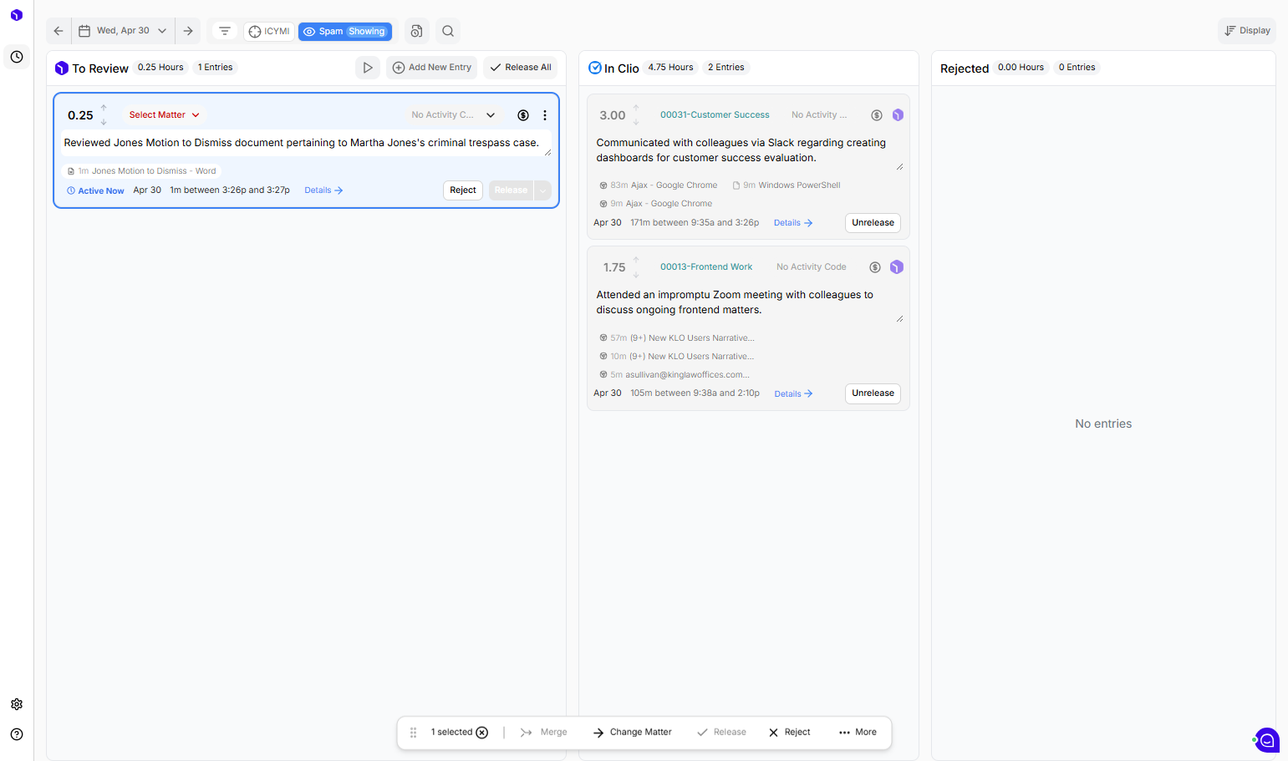Open the settings gear in sidebar

[x=17, y=704]
